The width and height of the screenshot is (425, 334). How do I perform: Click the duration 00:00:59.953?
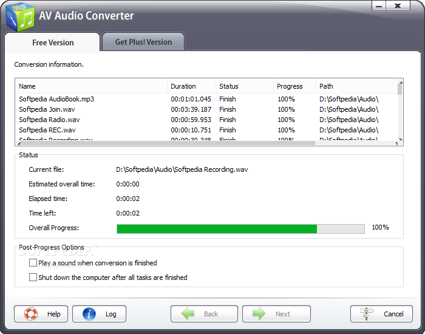pyautogui.click(x=191, y=120)
